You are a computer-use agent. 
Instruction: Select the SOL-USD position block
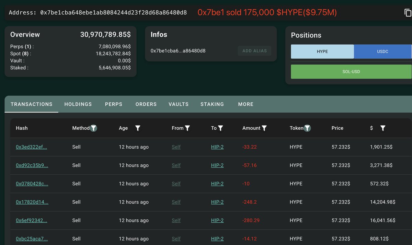click(x=351, y=72)
